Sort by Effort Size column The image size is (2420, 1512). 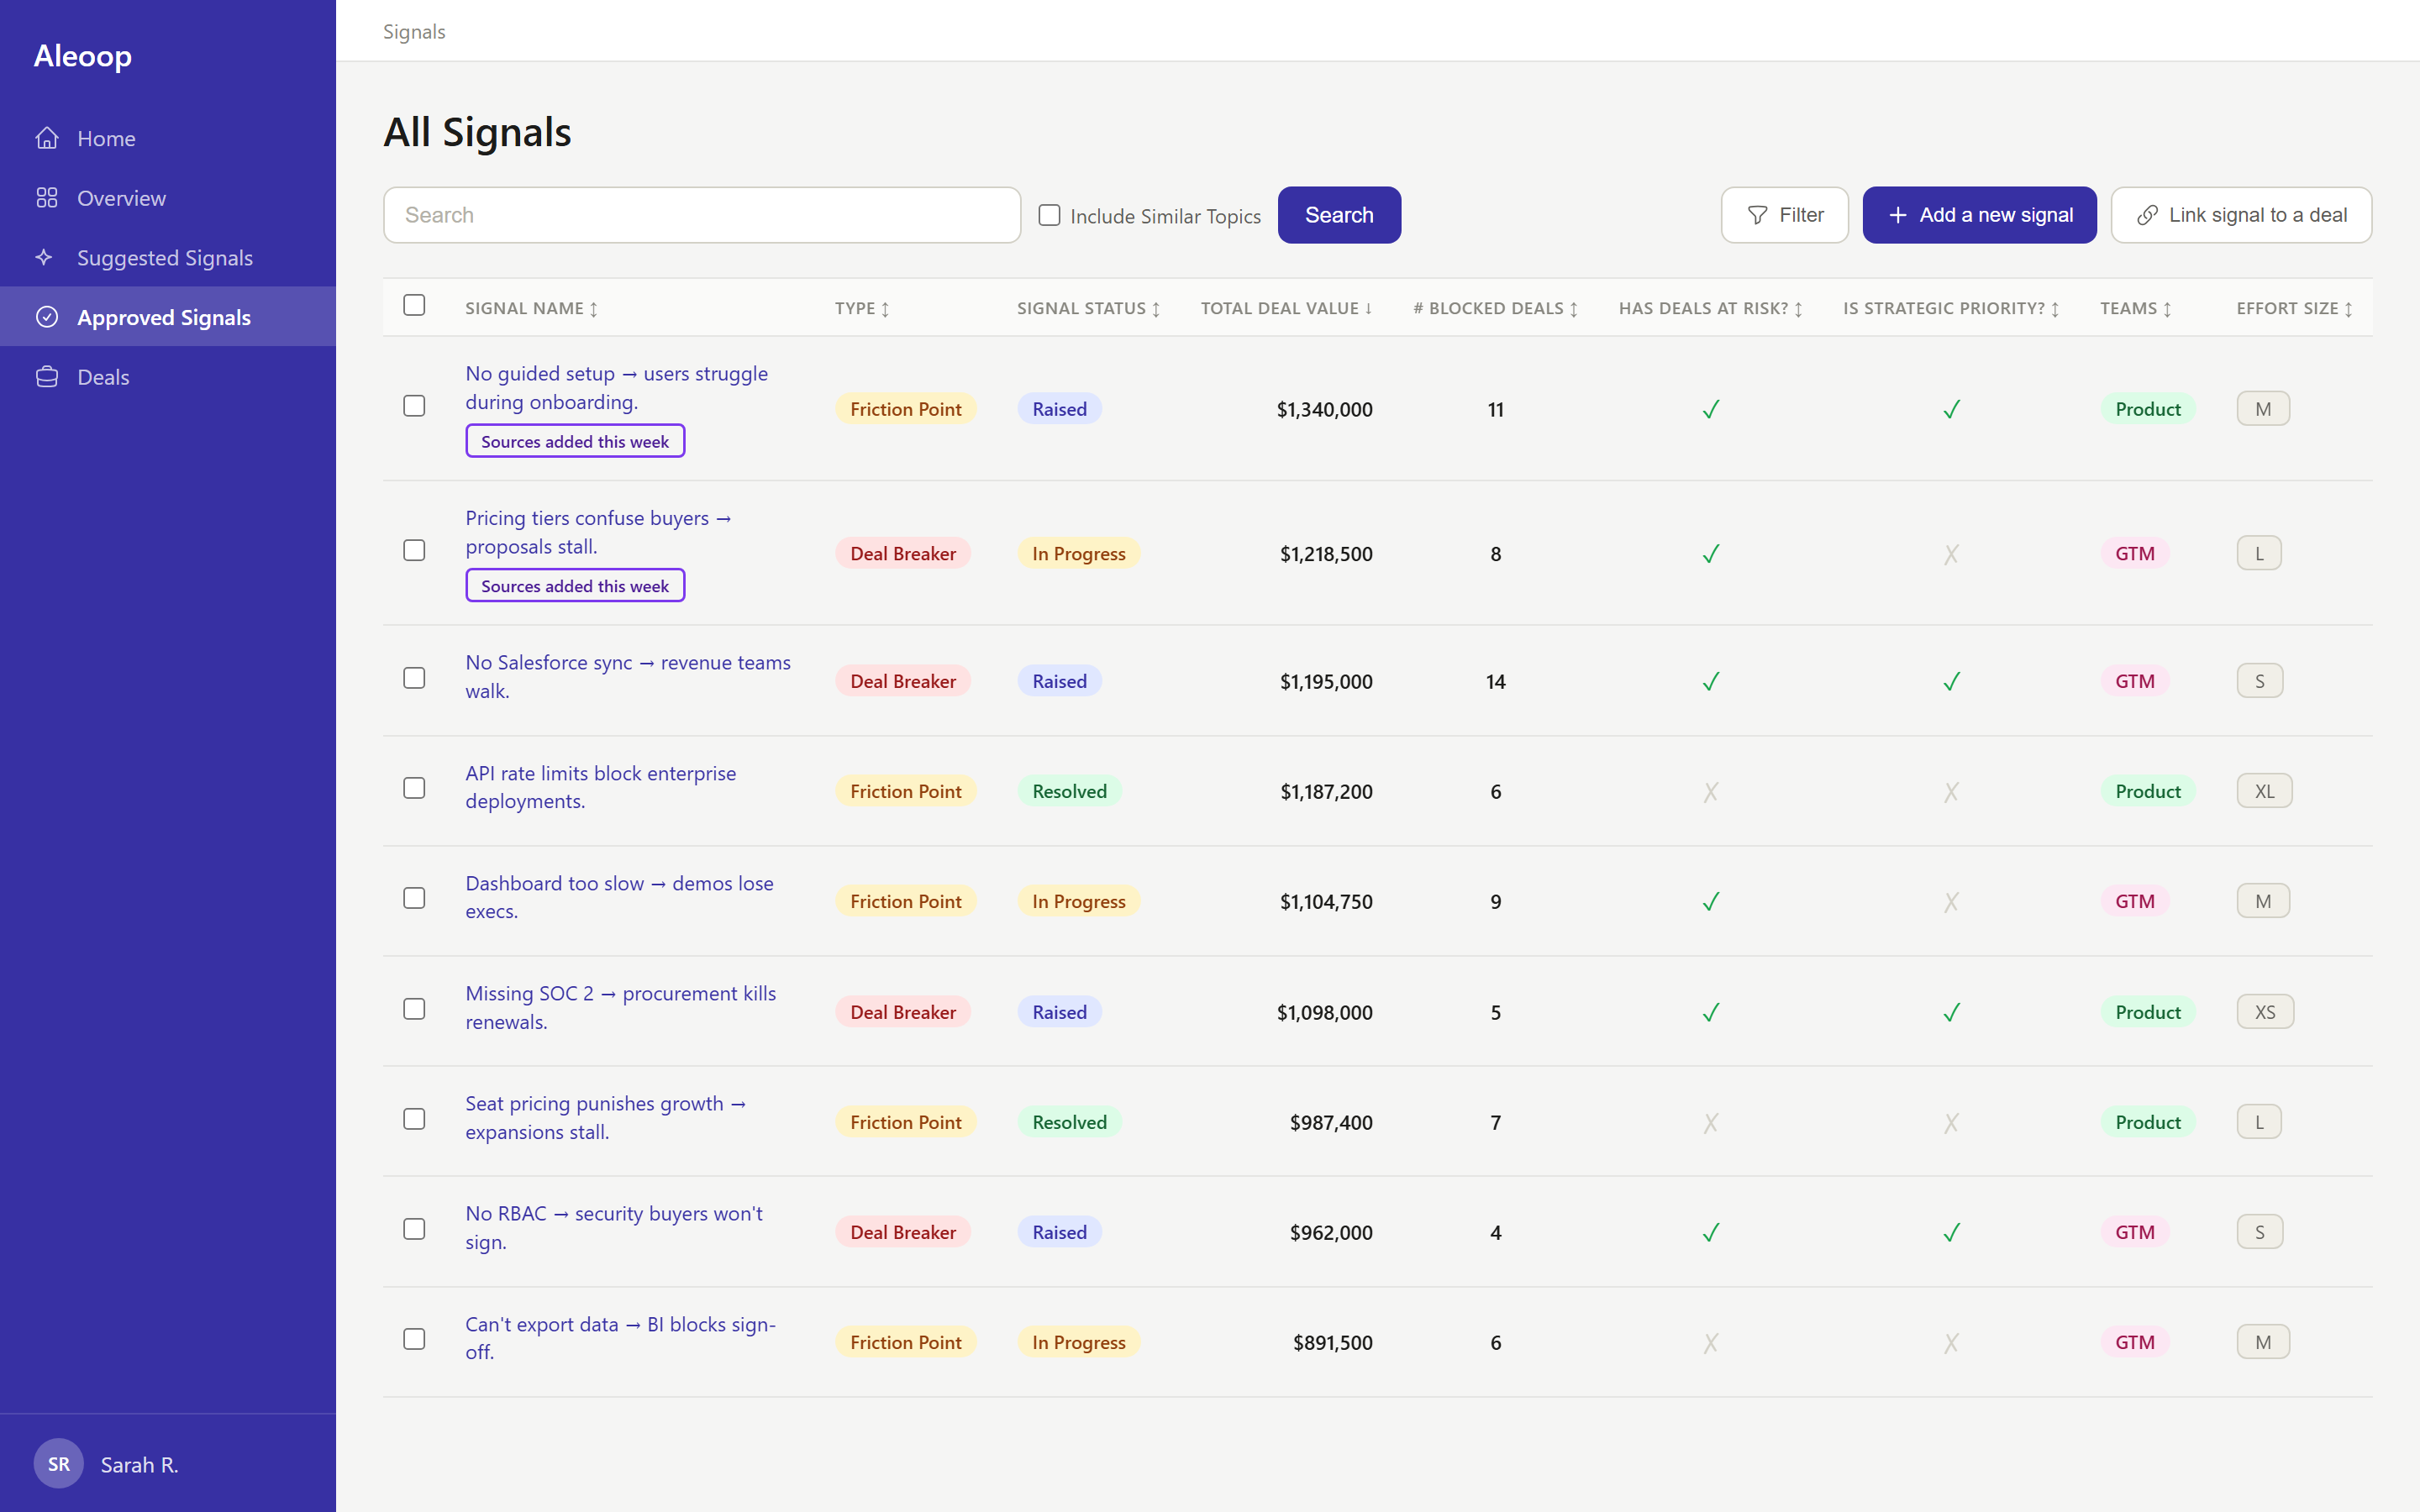[2294, 308]
